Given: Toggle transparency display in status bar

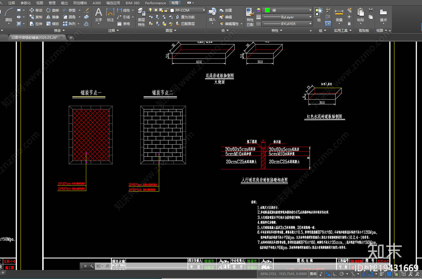Looking at the screenshot, I should [389, 274].
